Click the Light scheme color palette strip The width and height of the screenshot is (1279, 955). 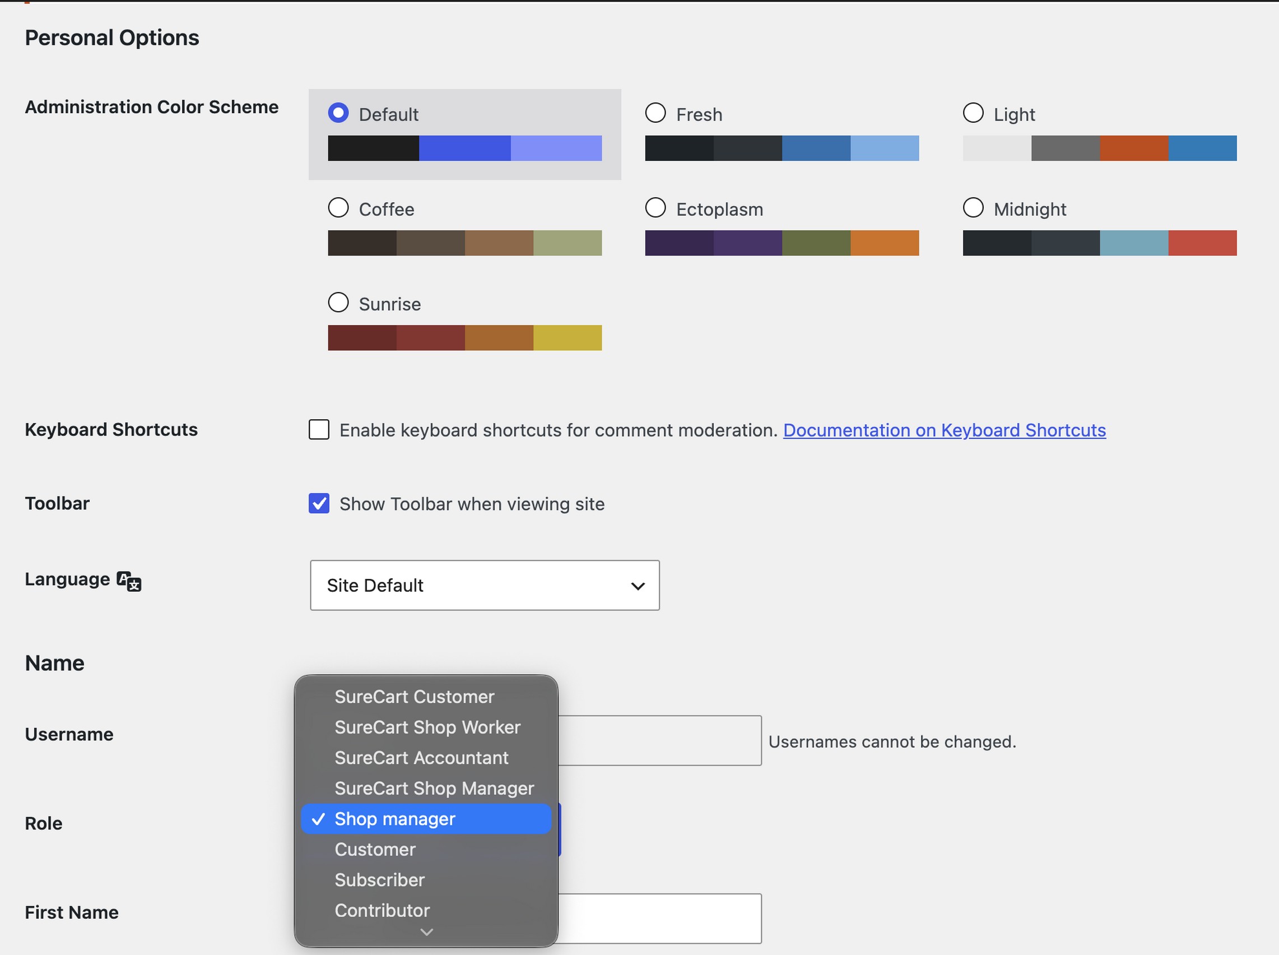pos(1099,149)
